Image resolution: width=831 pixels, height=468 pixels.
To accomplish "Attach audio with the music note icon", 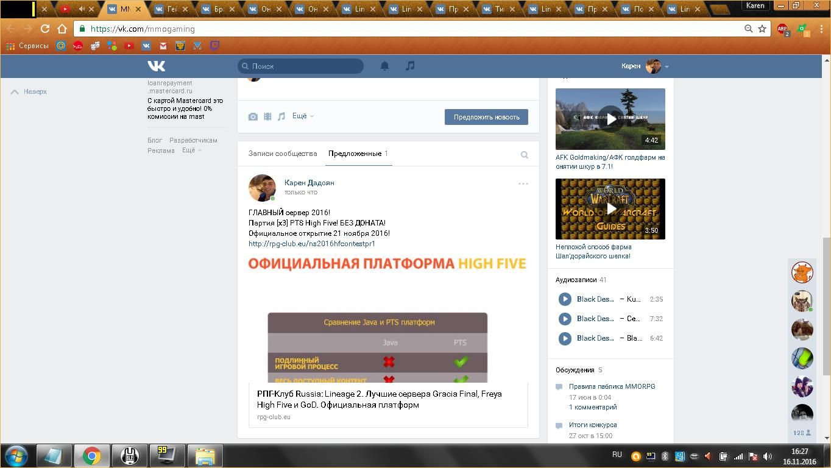I will click(281, 116).
